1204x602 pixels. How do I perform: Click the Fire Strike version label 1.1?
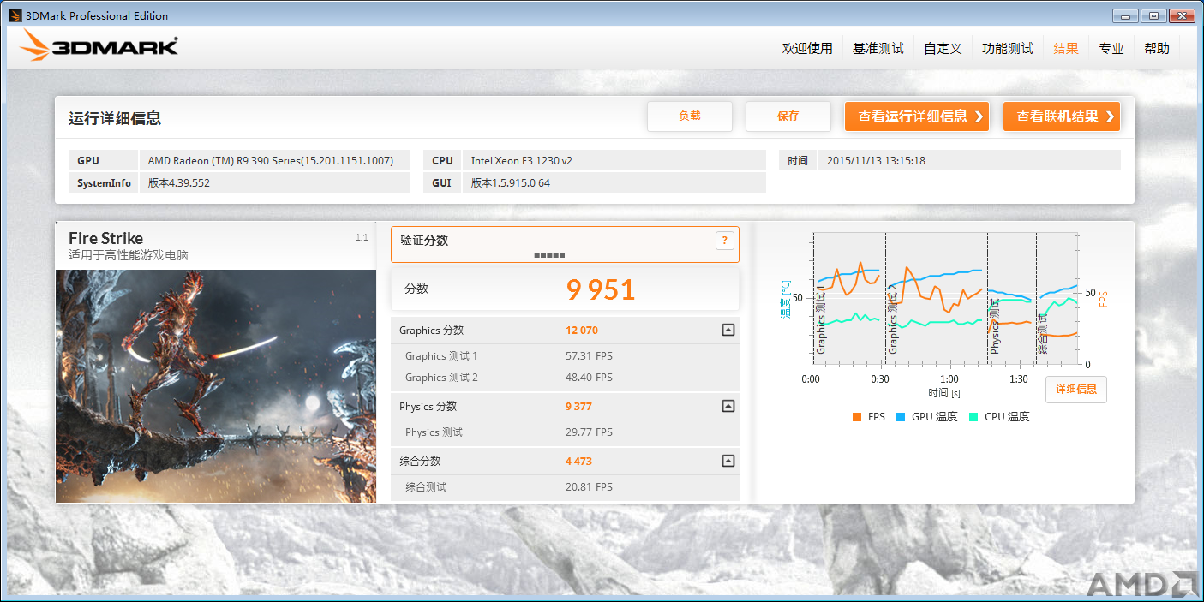pos(362,238)
